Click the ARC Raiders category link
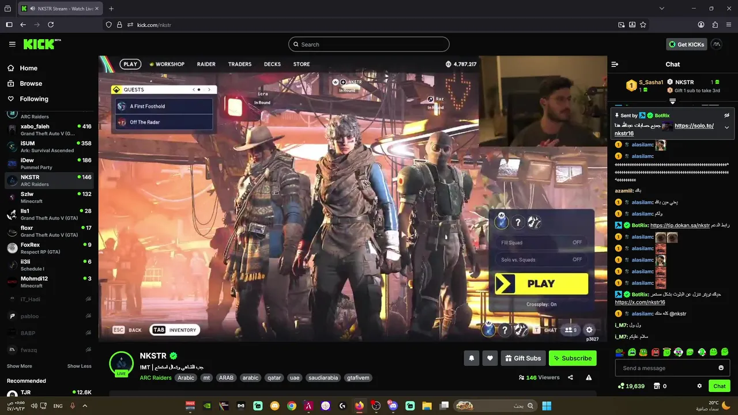Image resolution: width=738 pixels, height=415 pixels. 156,378
